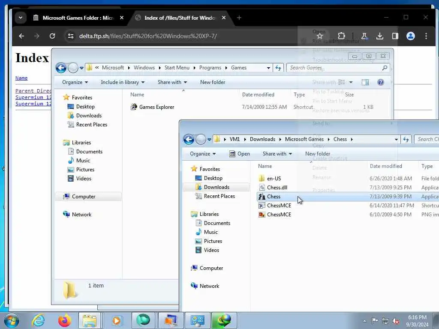Open Share with menu in Games window
This screenshot has width=439, height=329.
tap(172, 82)
